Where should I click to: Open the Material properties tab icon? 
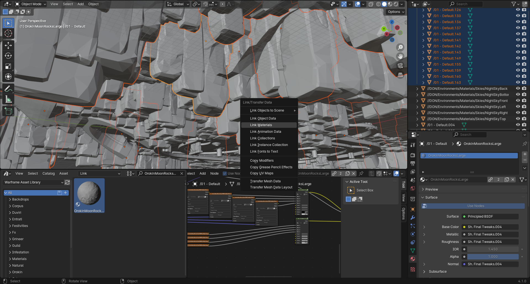point(413,259)
